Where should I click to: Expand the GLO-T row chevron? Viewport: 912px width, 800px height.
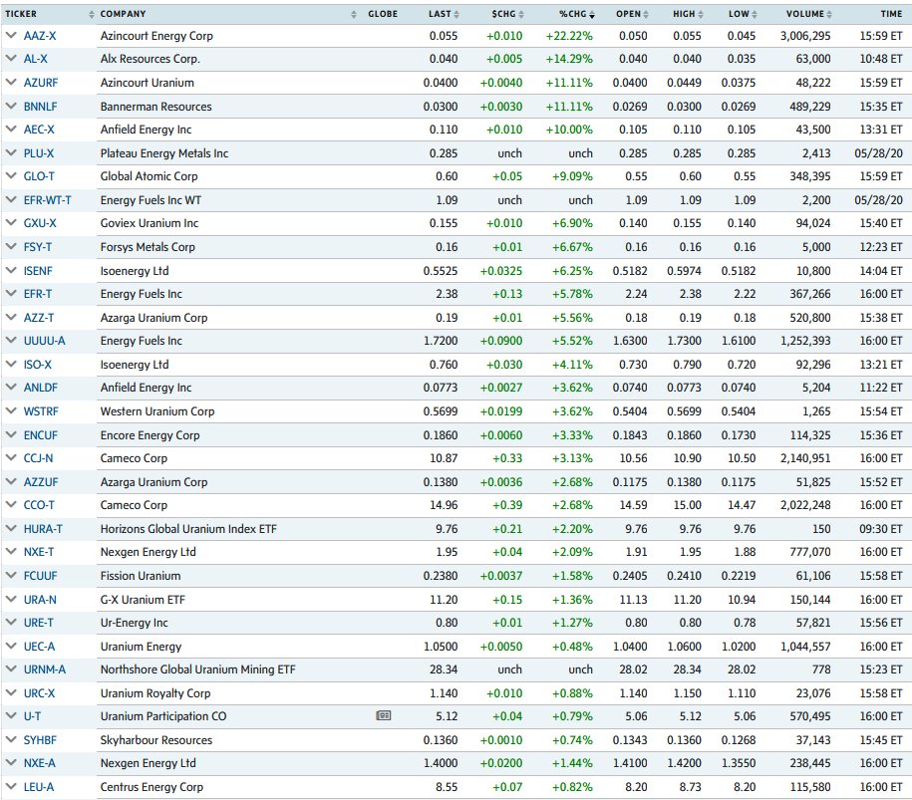[x=11, y=176]
